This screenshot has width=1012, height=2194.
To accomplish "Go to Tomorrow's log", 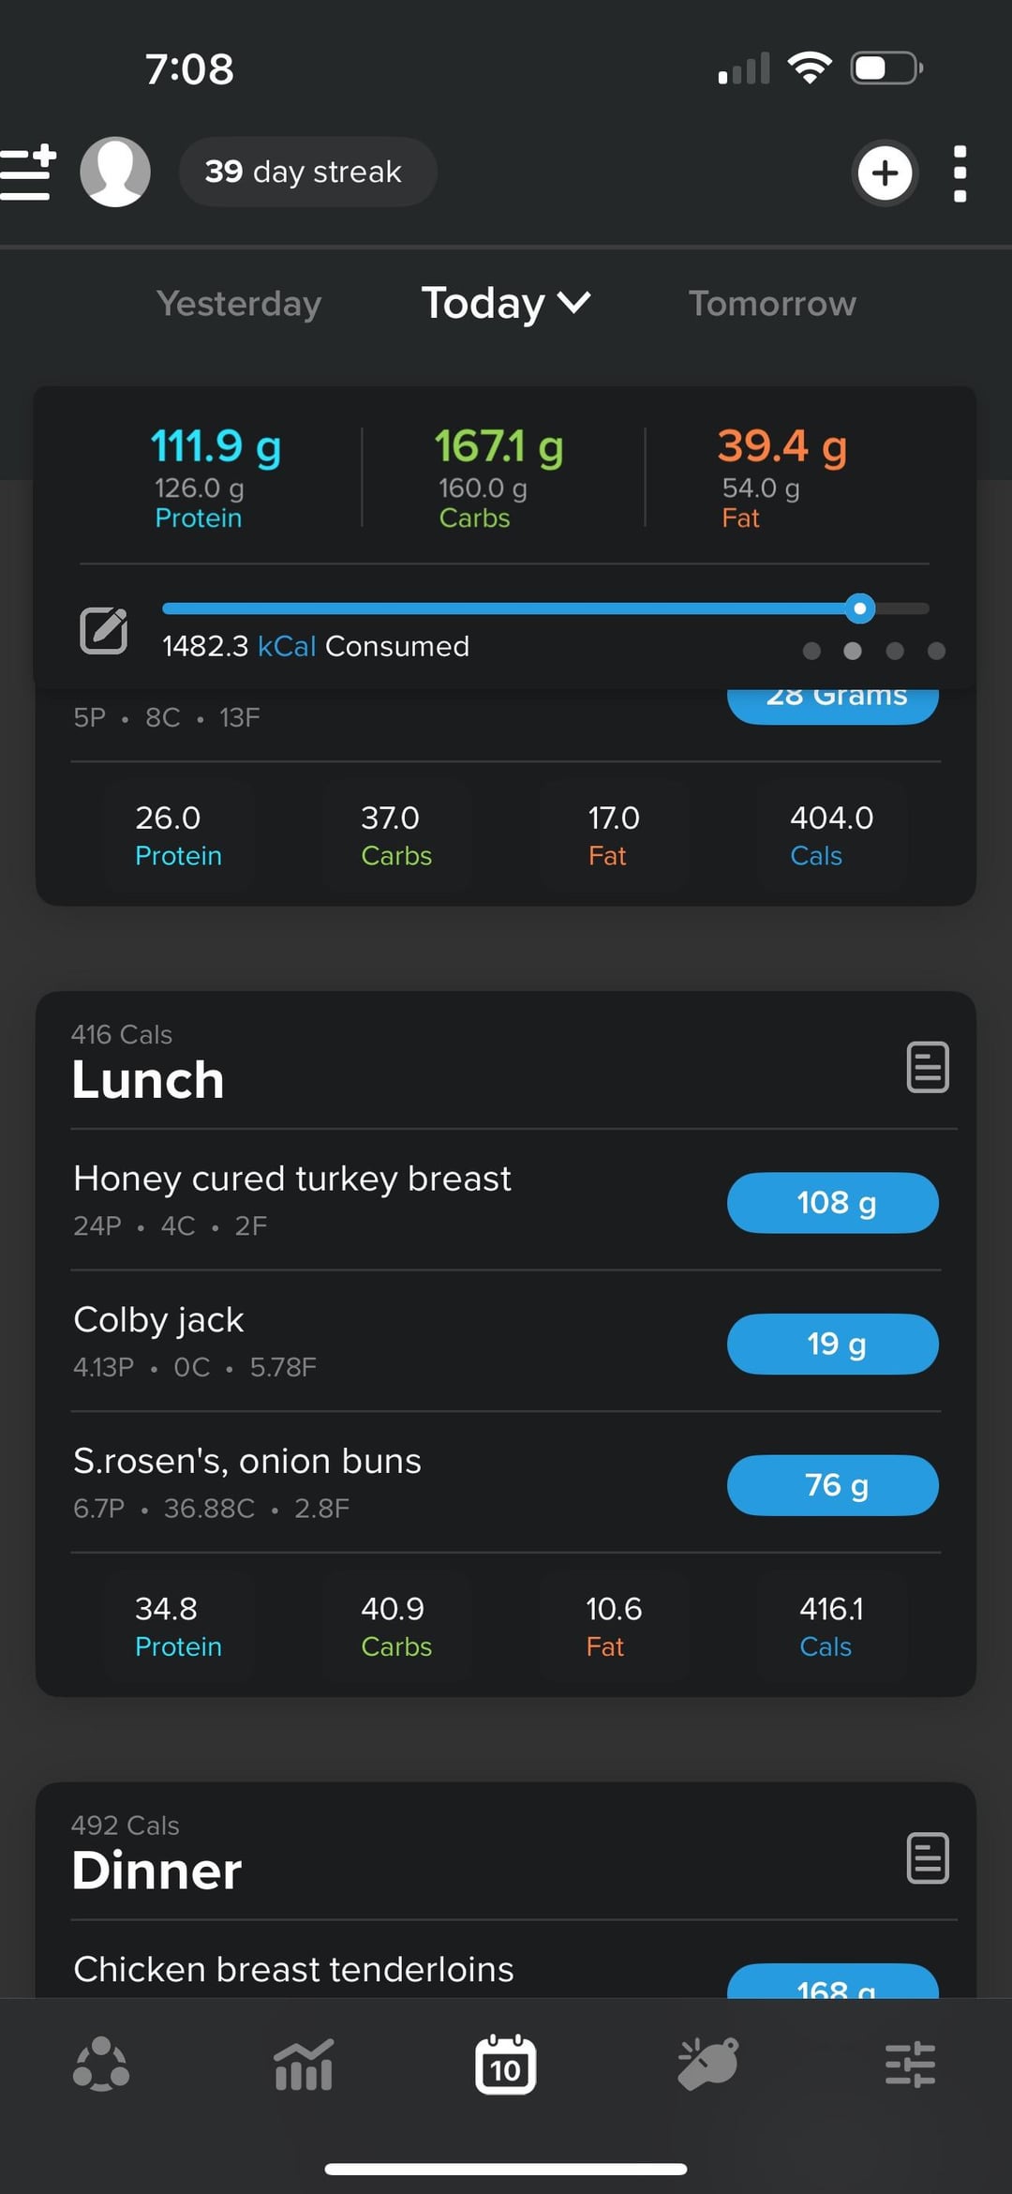I will (772, 304).
